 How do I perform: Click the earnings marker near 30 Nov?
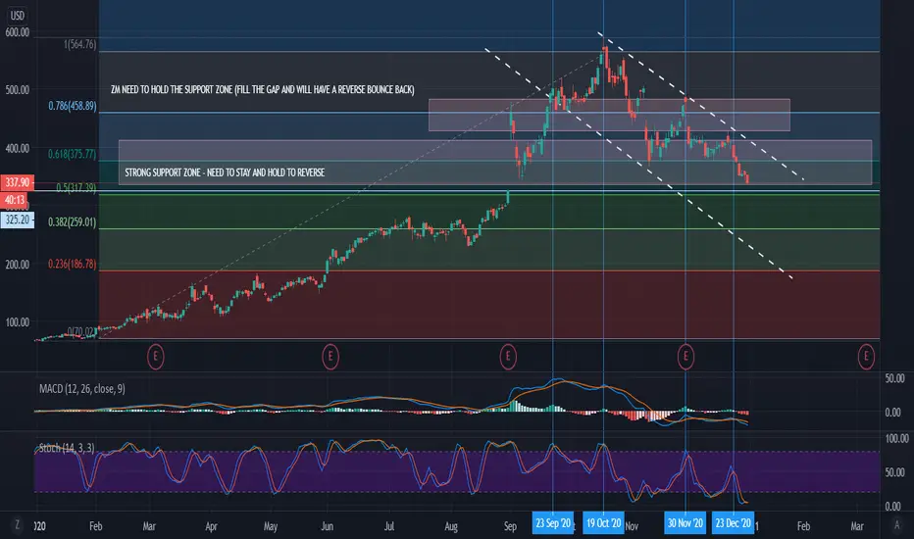coord(685,356)
